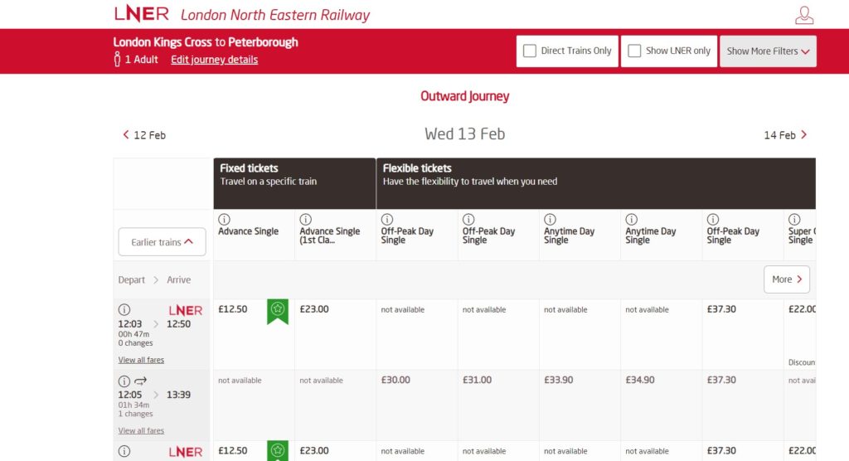Click info icon for 12:05 train

point(124,381)
